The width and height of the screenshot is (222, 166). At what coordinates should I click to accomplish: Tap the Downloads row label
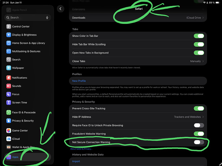pos(79,18)
